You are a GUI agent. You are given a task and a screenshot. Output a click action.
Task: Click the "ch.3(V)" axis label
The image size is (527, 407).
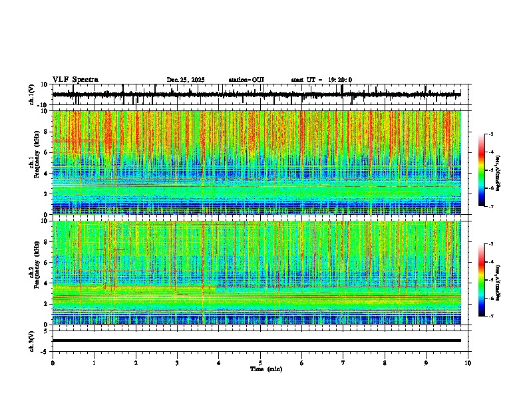click(32, 342)
